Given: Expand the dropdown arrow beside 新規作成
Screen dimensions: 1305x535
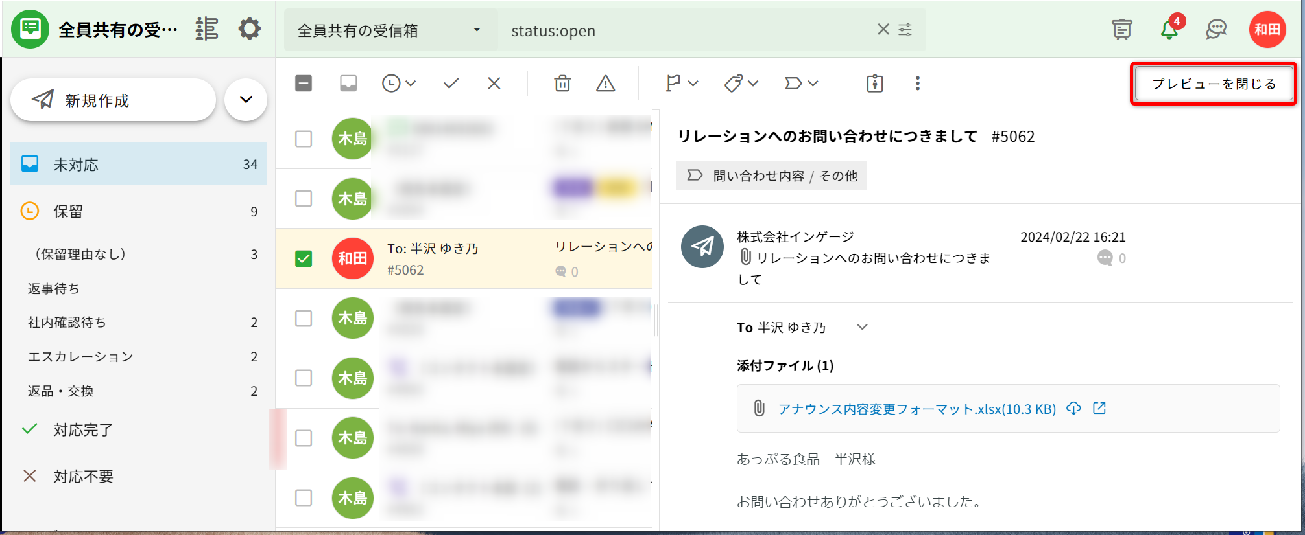Looking at the screenshot, I should (x=246, y=100).
